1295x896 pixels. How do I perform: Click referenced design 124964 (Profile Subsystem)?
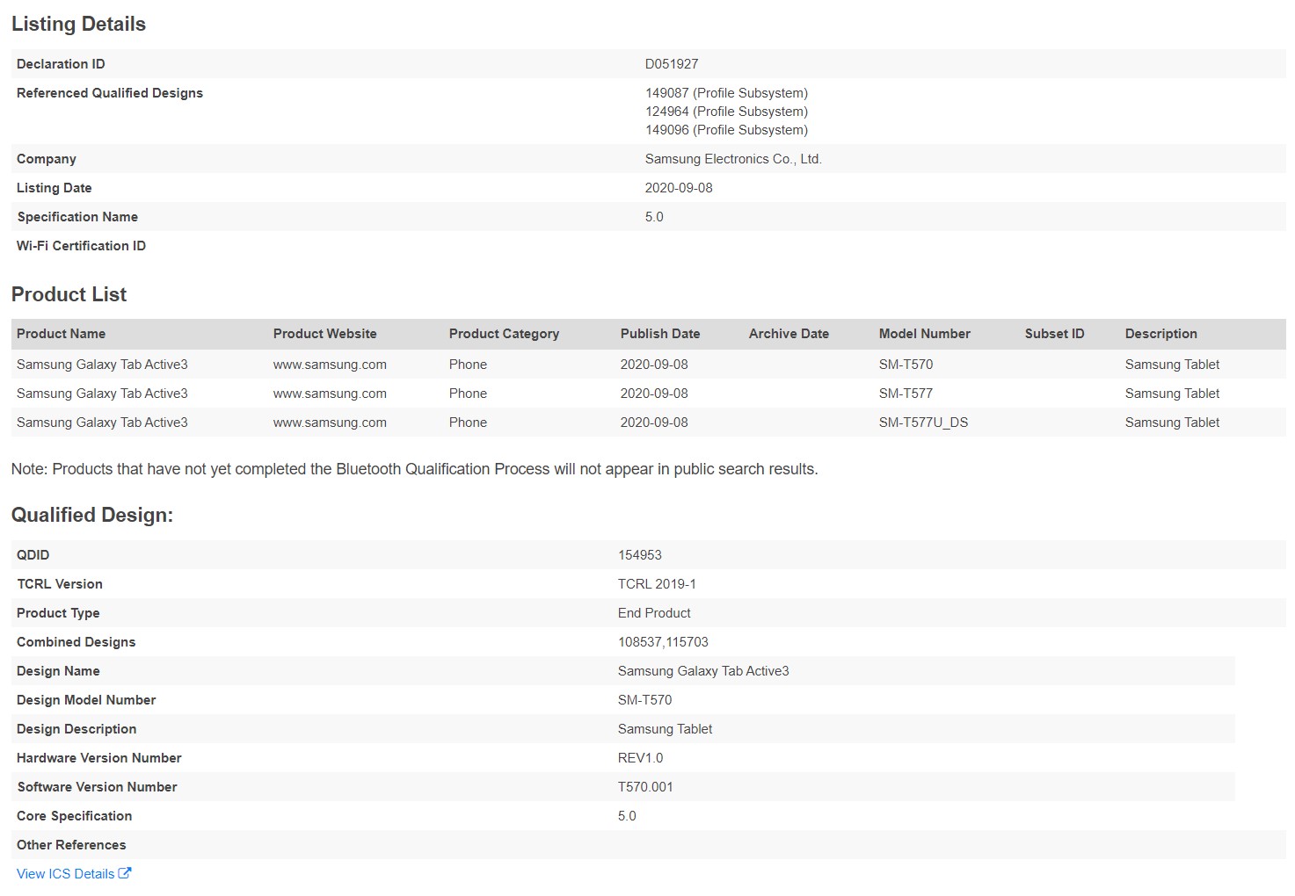(x=726, y=112)
